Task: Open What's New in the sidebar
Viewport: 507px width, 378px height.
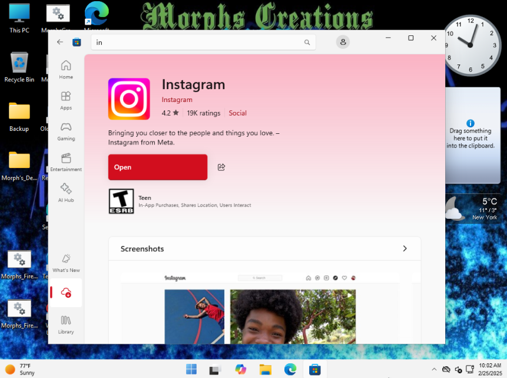Action: click(x=66, y=263)
